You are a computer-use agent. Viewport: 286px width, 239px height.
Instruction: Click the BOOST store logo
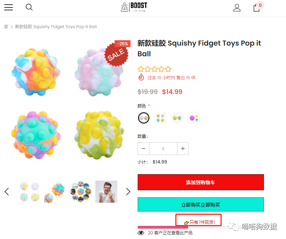click(x=134, y=7)
